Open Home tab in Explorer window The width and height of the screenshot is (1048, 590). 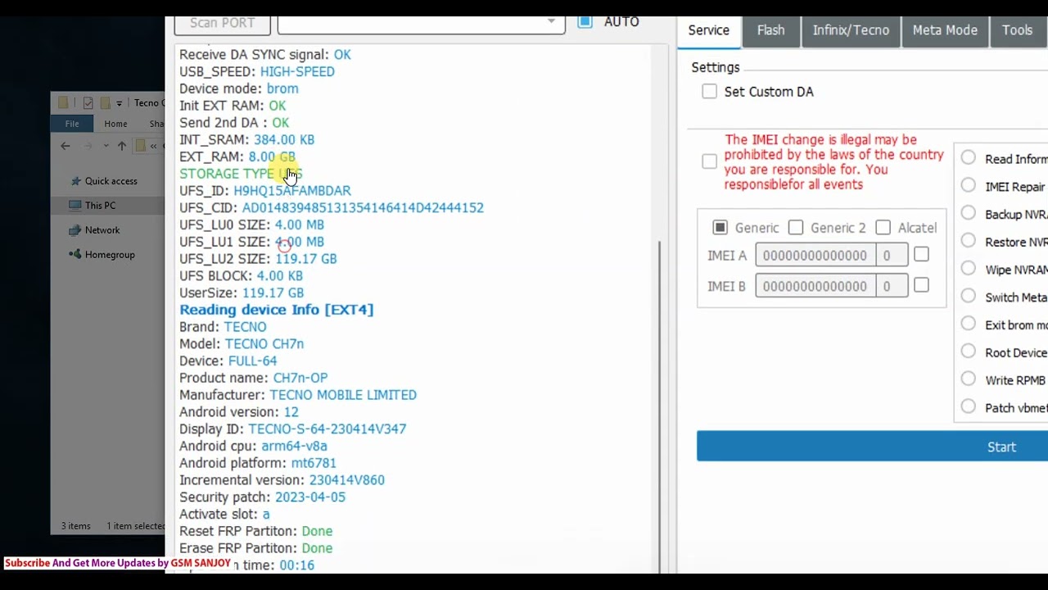(115, 124)
